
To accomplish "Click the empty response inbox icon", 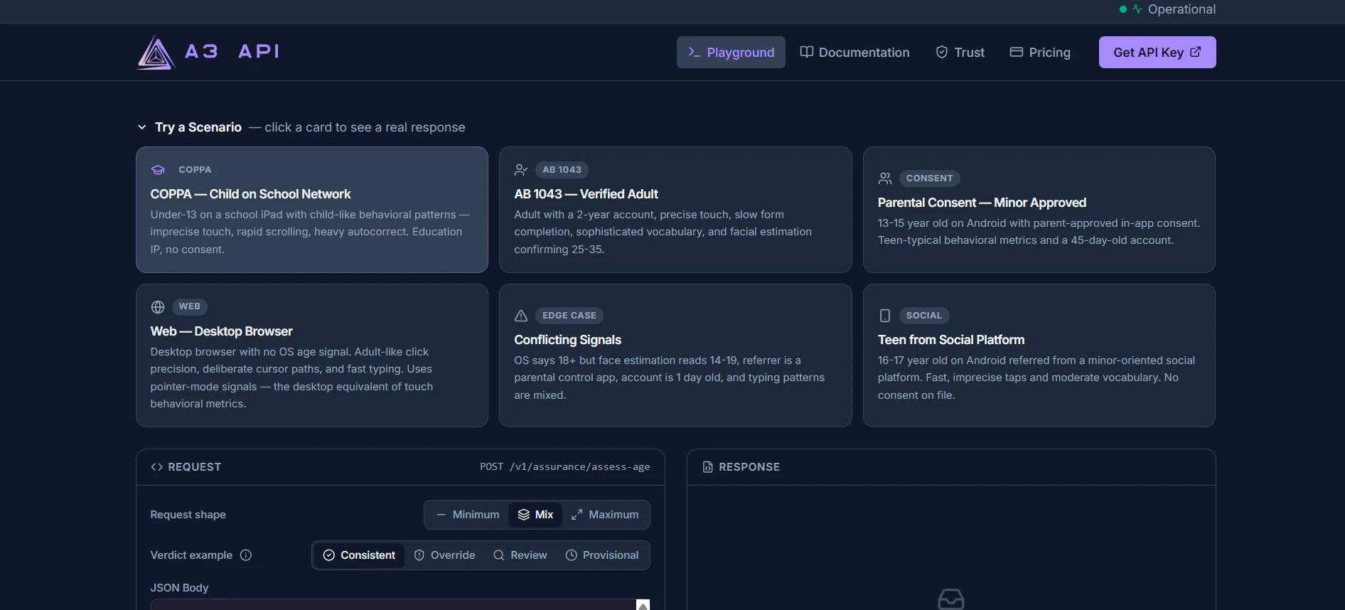I will coord(951,599).
